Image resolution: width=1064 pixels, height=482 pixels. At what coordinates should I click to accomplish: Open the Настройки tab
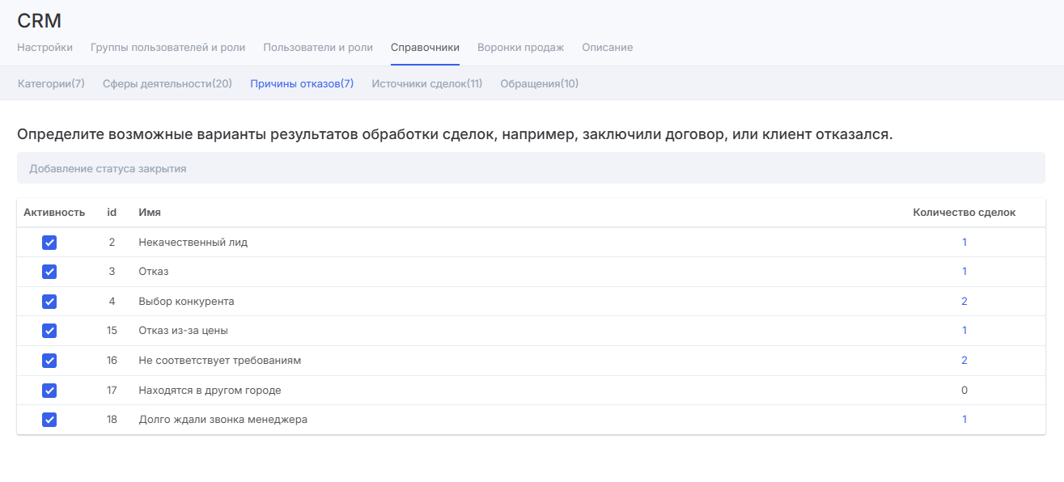pyautogui.click(x=45, y=48)
